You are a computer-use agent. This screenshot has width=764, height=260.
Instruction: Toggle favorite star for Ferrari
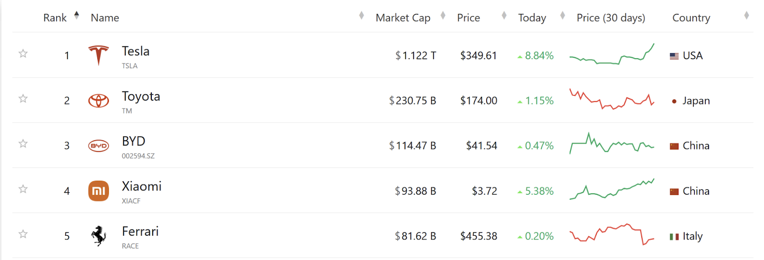coord(23,234)
